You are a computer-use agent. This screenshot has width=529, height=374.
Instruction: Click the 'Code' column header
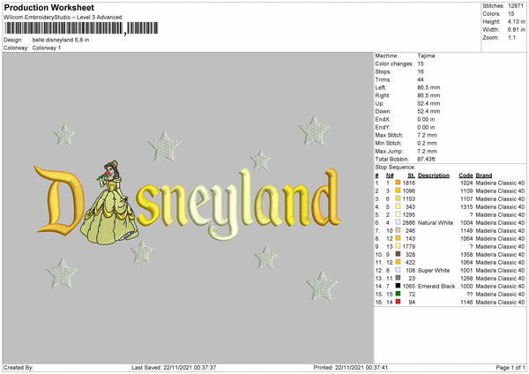(466, 176)
